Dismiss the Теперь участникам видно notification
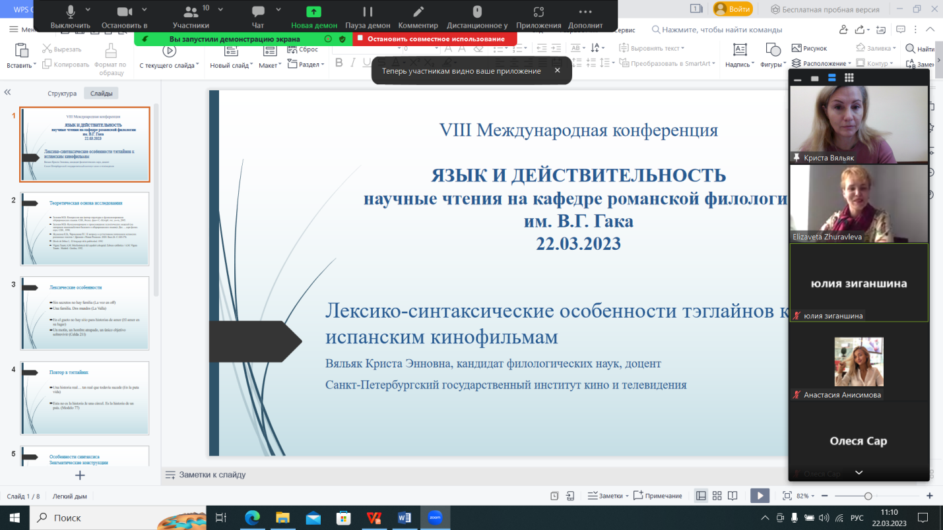 point(558,71)
